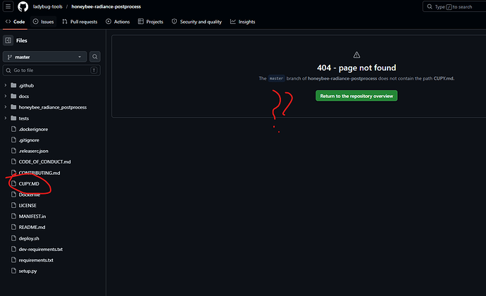Click the file icon beside deploy.sh

[13, 238]
